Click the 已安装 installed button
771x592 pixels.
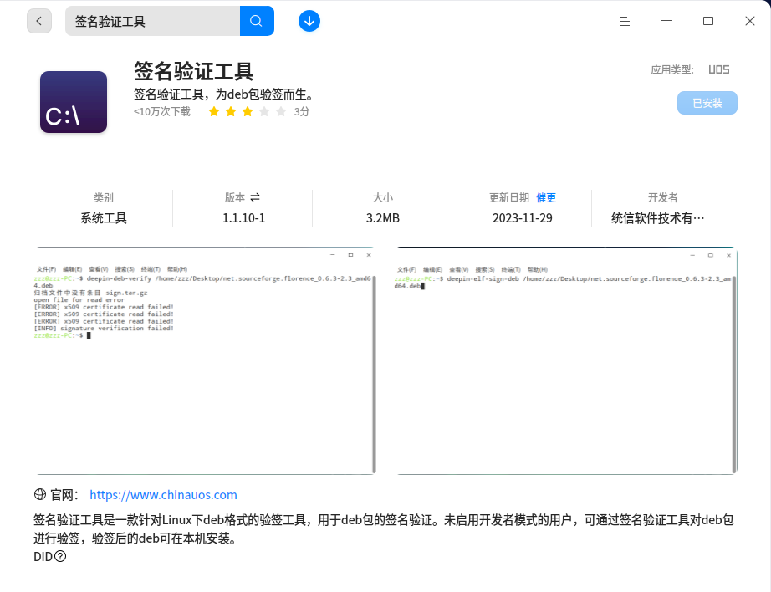707,103
